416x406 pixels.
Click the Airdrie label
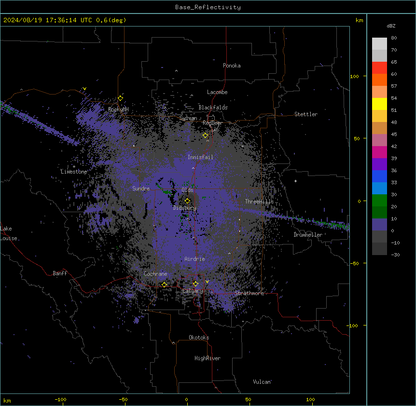[195, 259]
